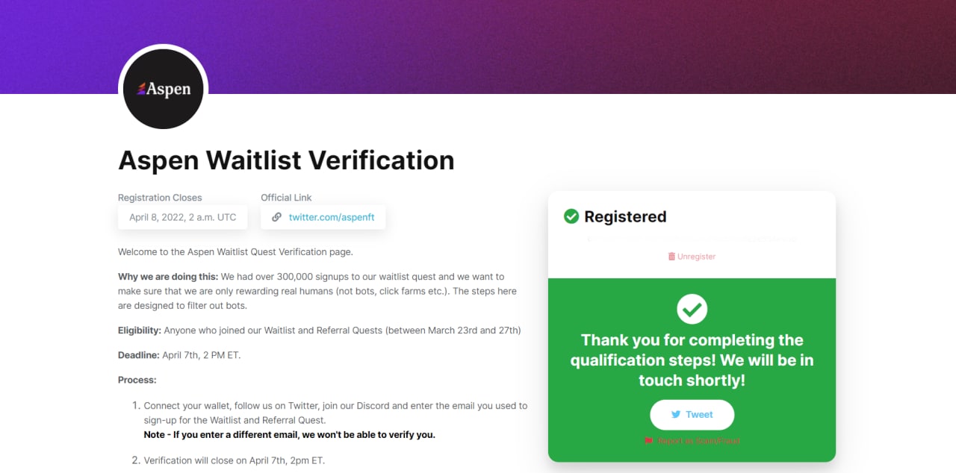Click the Registration Closes date box
This screenshot has width=956, height=473.
coord(182,217)
